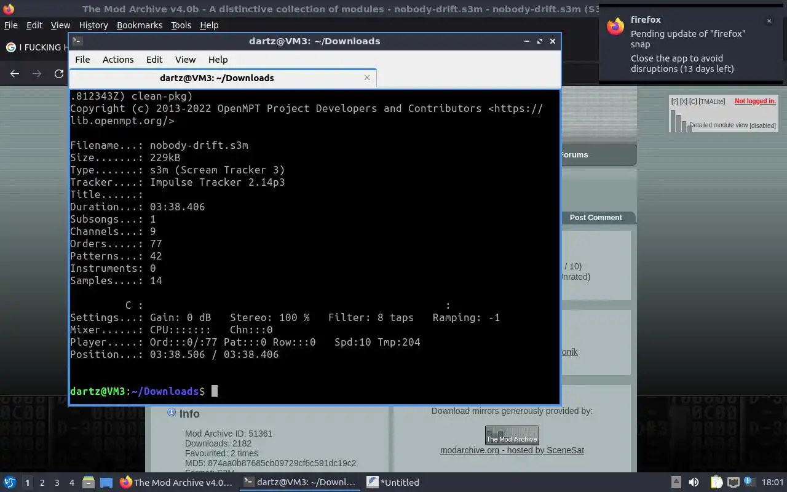Close the ~/Downloads terminal tab
This screenshot has height=492, width=787.
[x=367, y=77]
